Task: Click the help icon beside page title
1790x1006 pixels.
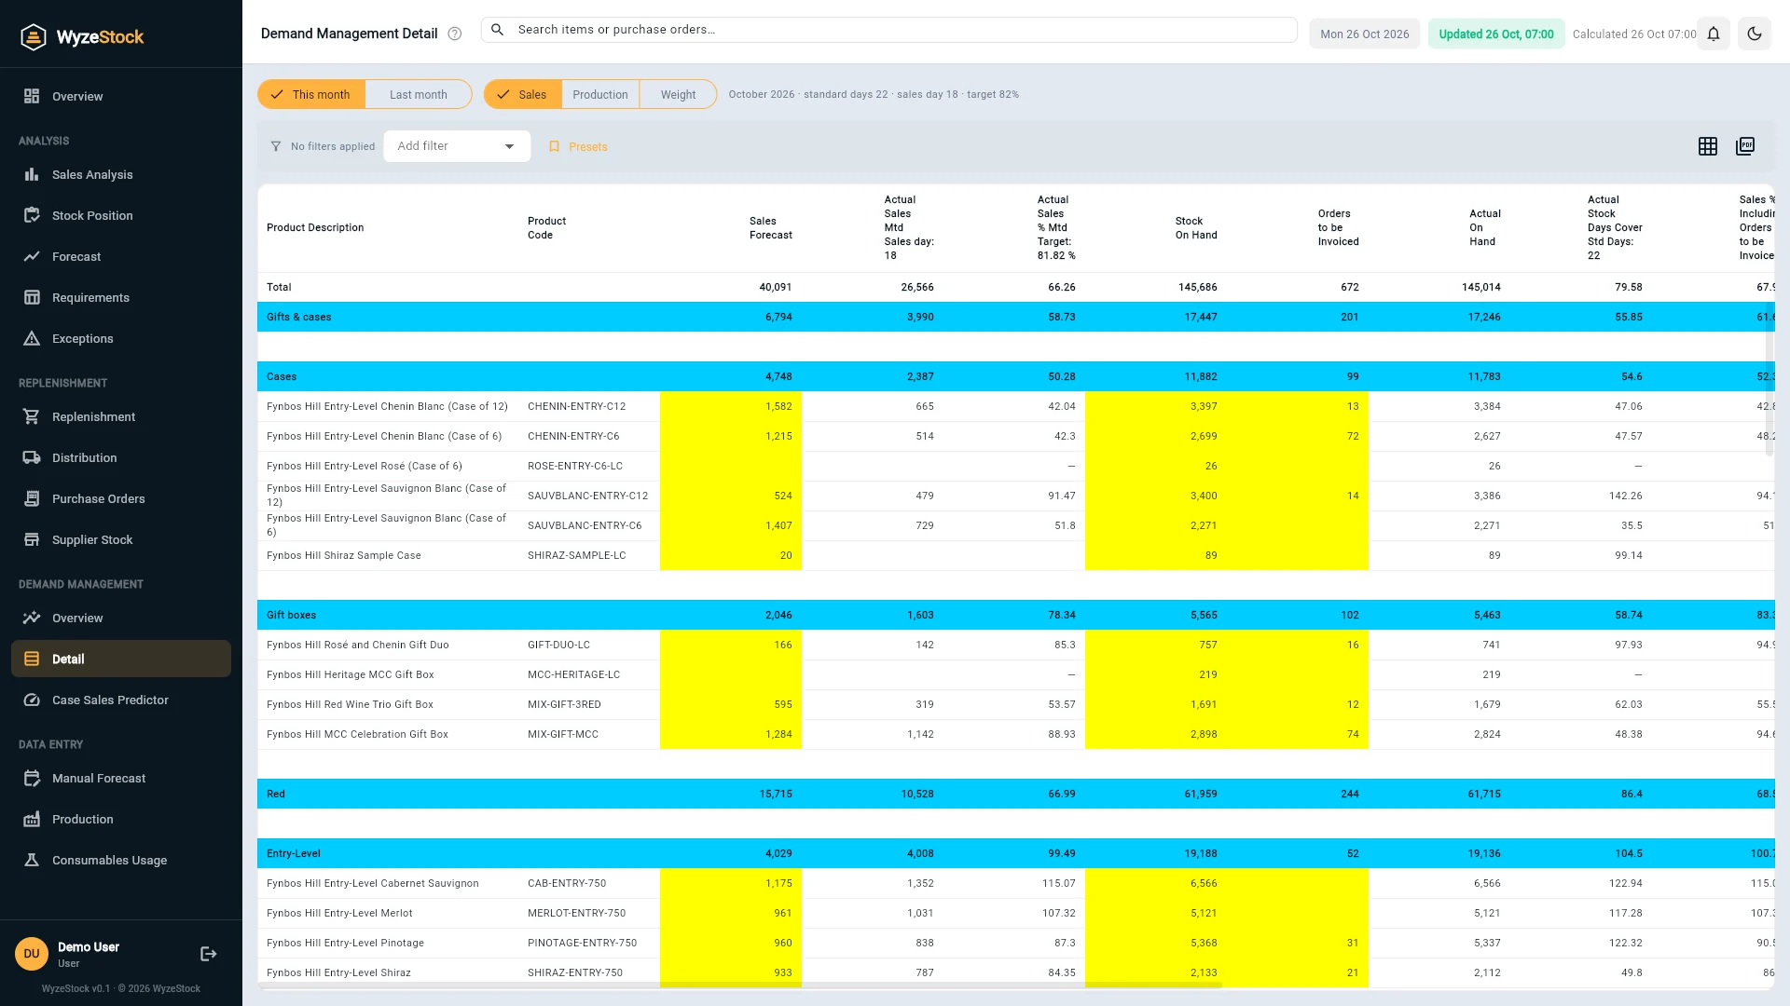Action: 455,34
